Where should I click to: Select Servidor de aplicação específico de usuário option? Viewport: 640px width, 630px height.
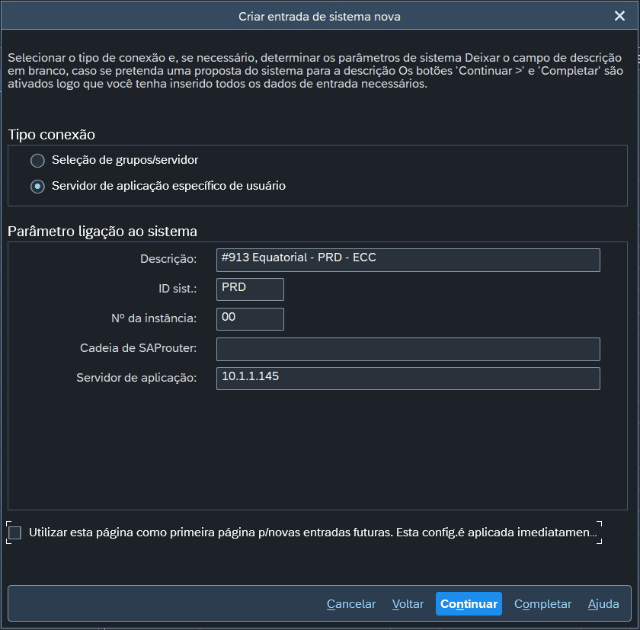pyautogui.click(x=37, y=187)
